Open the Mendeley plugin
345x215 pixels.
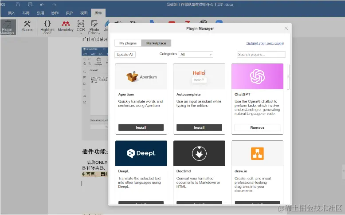[x=66, y=26]
